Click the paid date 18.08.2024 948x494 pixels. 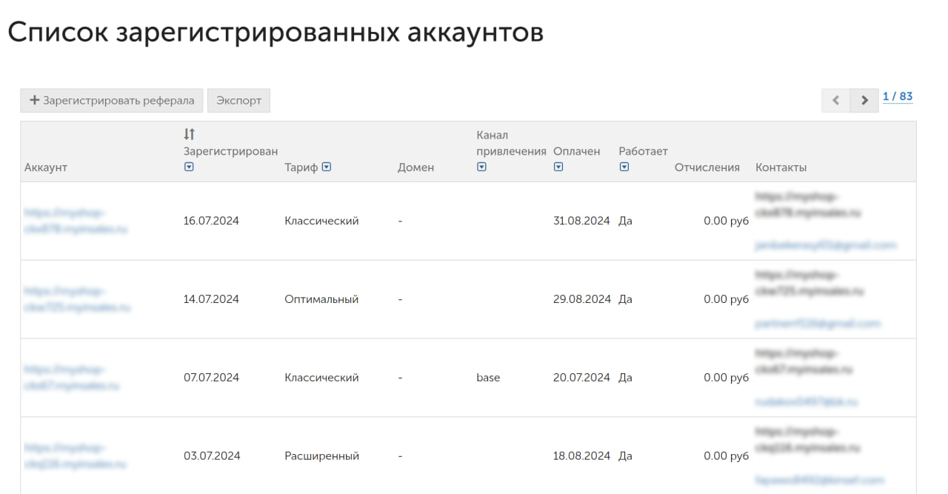581,456
